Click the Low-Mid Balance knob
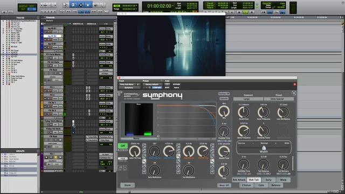This screenshot has width=345, height=194. pyautogui.click(x=283, y=112)
